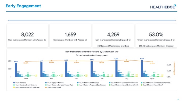Toggle Count Members Complete Med Reminder series
Image resolution: width=182 pixels, height=102 pixels.
(x=109, y=83)
